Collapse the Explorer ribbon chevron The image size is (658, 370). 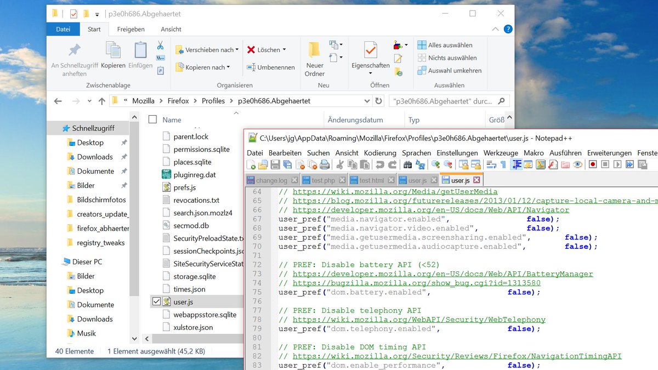pos(496,30)
